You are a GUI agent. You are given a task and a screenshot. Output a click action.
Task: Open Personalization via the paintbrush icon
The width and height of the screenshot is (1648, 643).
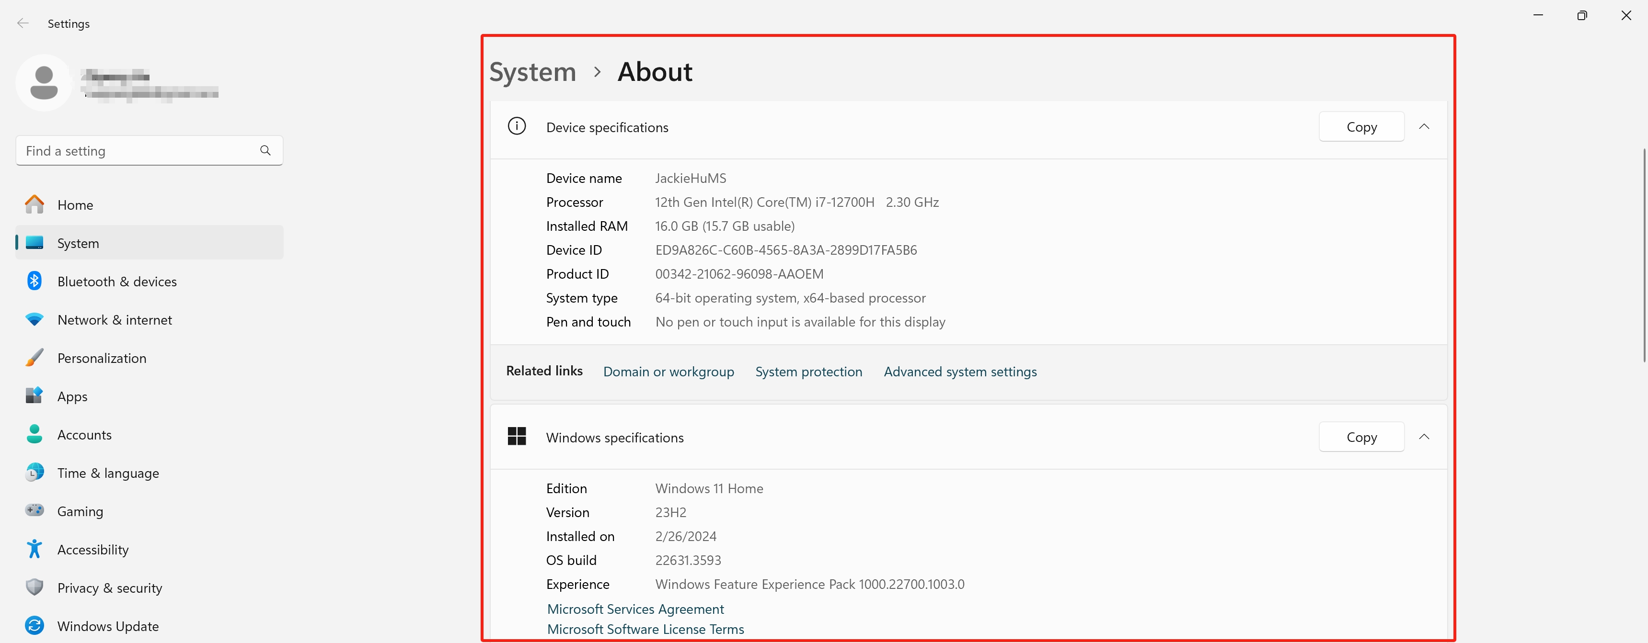click(x=35, y=358)
